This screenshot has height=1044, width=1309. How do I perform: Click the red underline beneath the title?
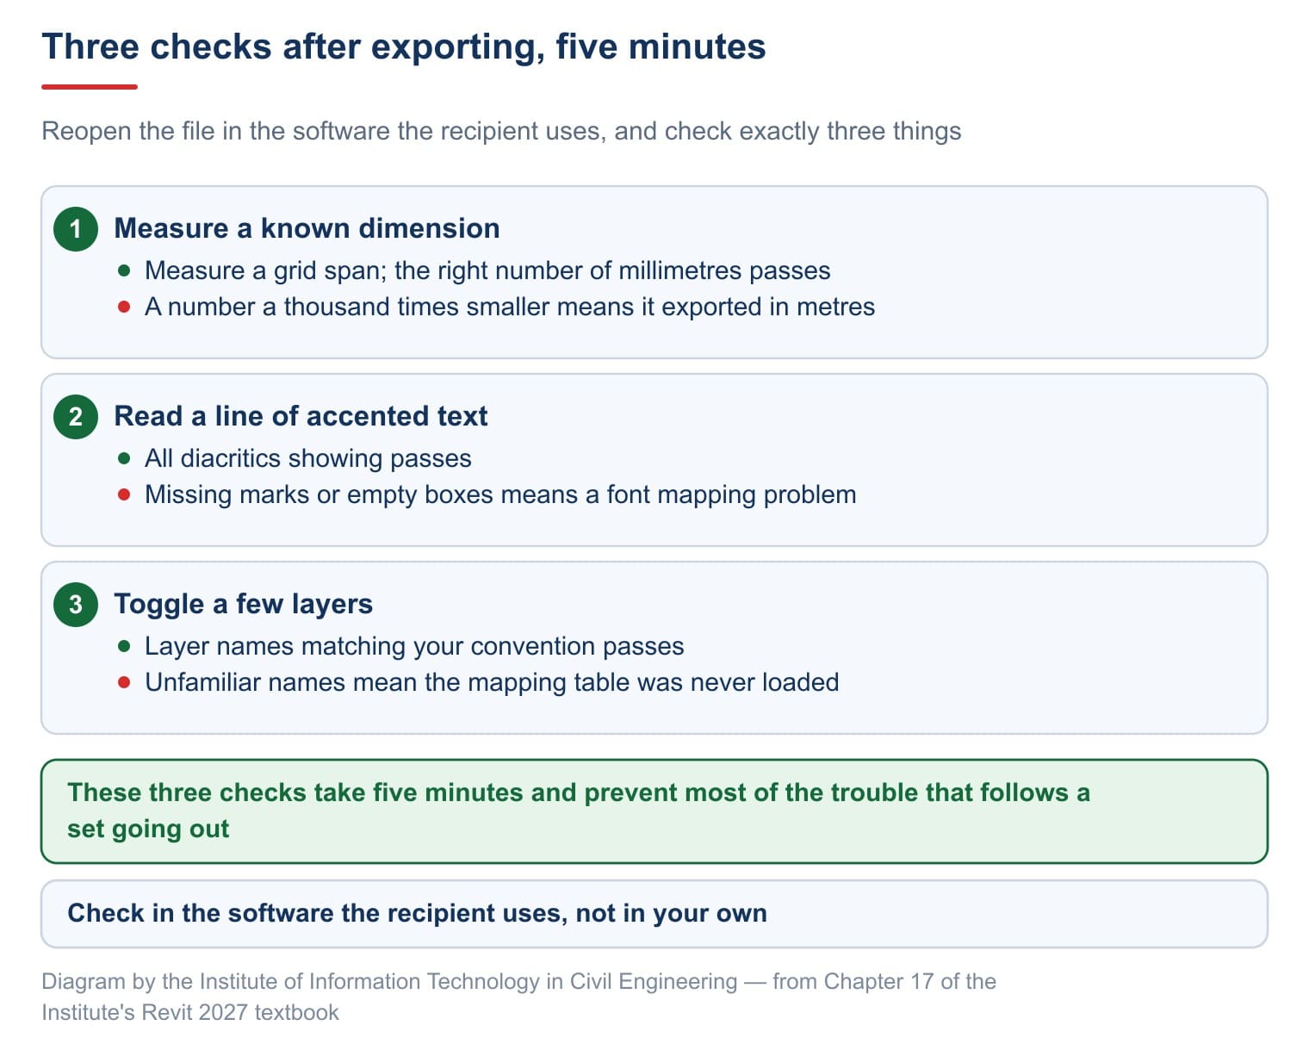click(x=90, y=87)
